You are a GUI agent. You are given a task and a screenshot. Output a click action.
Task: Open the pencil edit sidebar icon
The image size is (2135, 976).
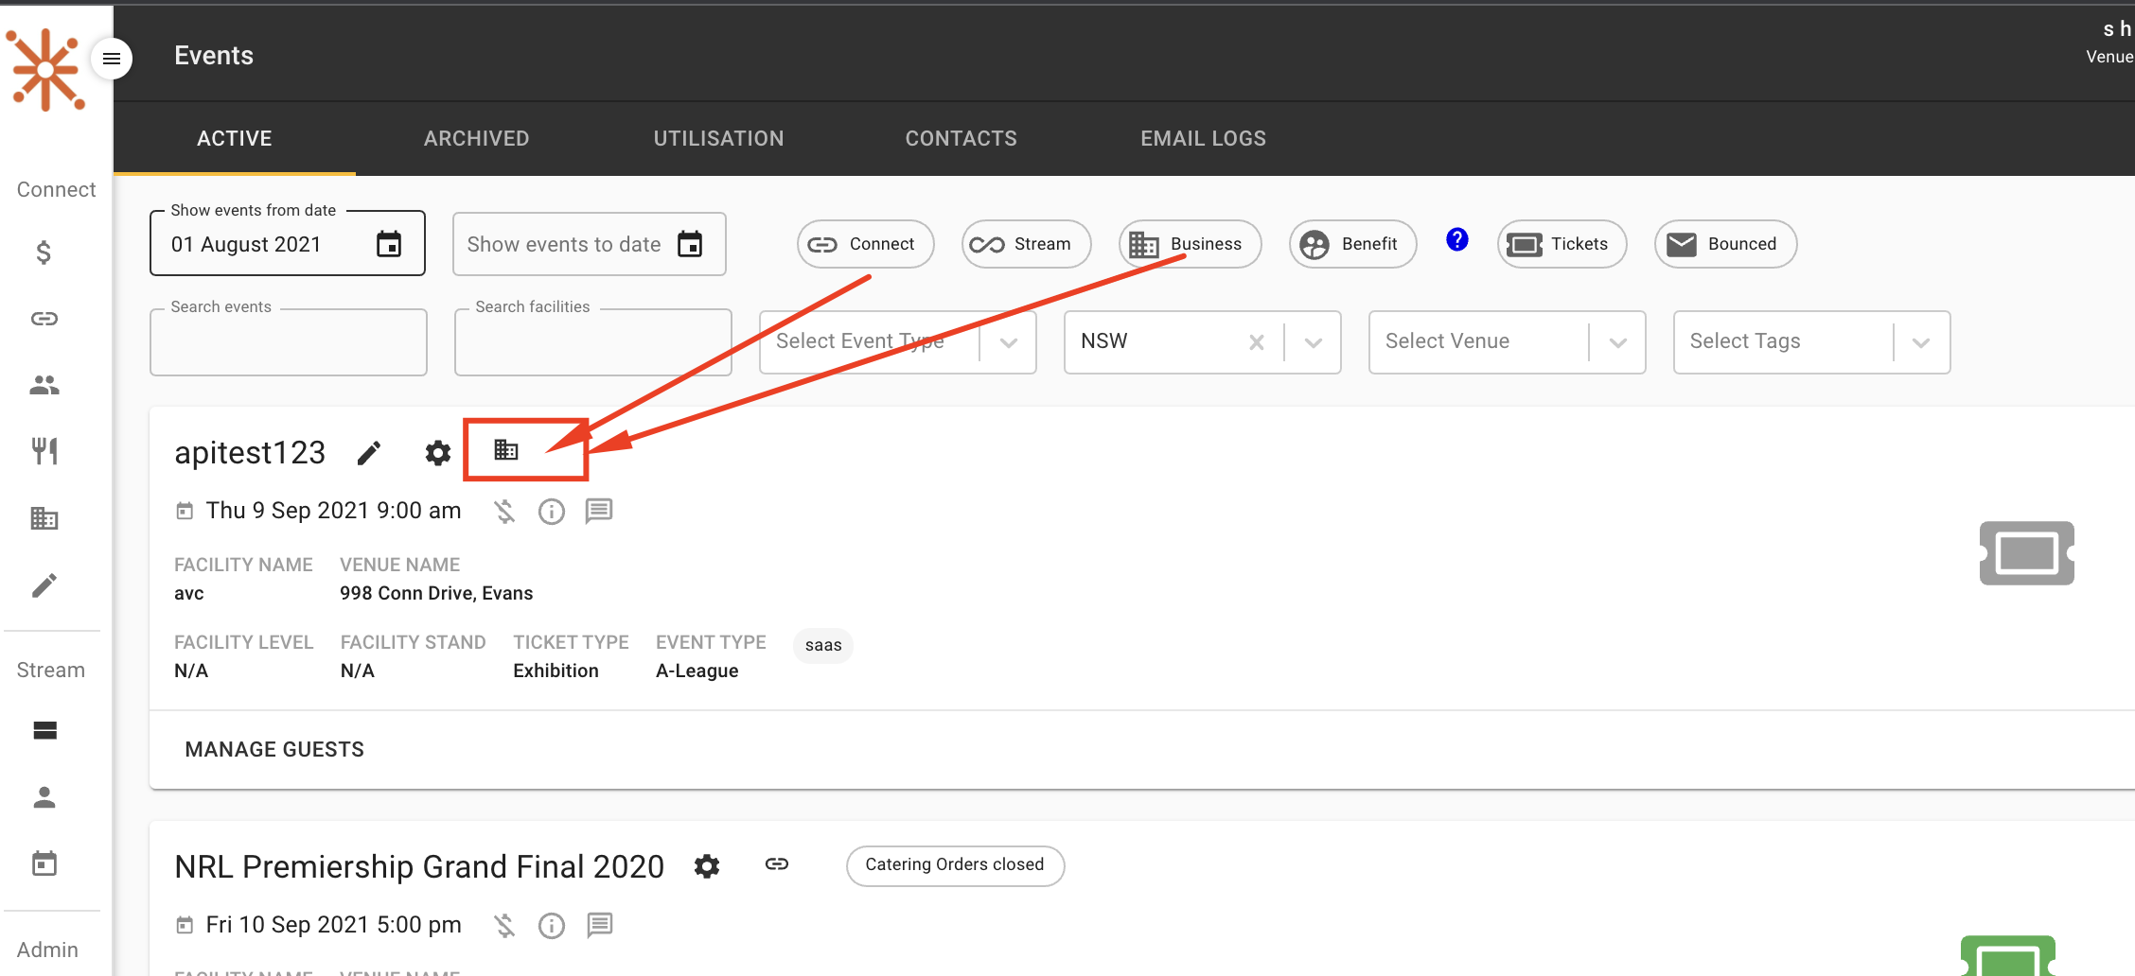44,585
